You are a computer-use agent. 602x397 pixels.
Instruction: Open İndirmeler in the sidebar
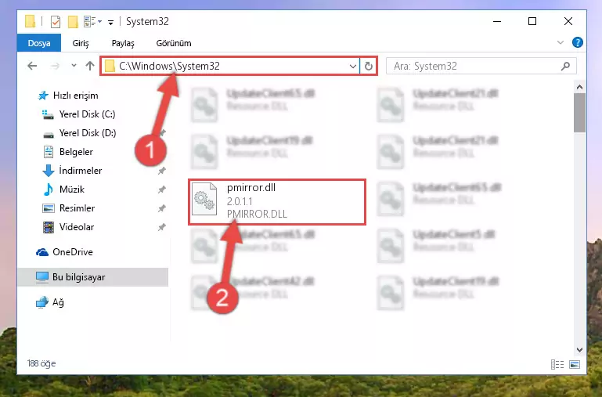(x=72, y=171)
